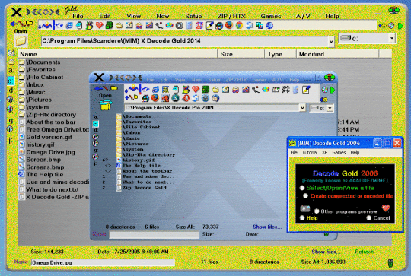Select the c: drive in Pro 2009 sidebar
Image resolution: width=411 pixels, height=276 pixels.
tap(96, 124)
